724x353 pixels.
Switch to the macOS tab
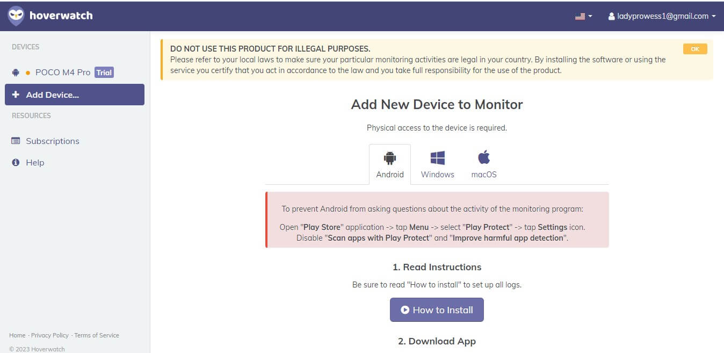coord(484,164)
